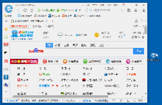Select the highlighted blue search category tab

click(49, 45)
